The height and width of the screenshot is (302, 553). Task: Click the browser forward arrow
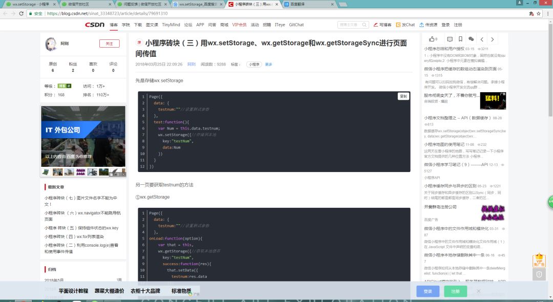(13, 13)
